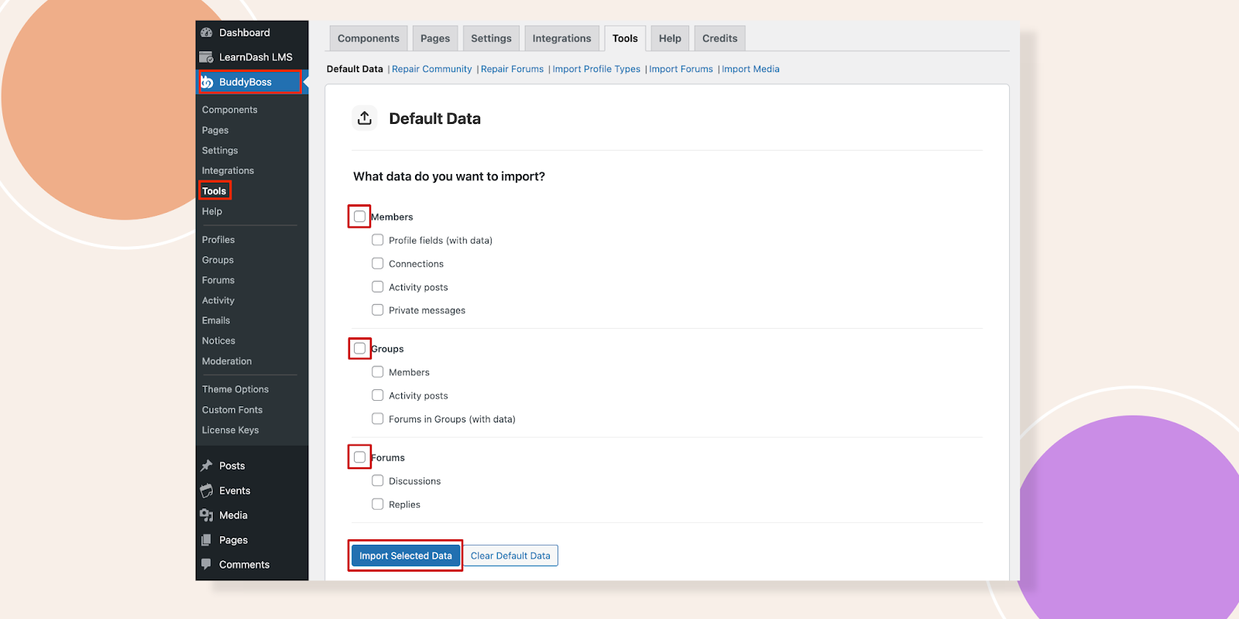Enable Profile fields (with data) checkbox
This screenshot has width=1239, height=619.
pyautogui.click(x=378, y=240)
